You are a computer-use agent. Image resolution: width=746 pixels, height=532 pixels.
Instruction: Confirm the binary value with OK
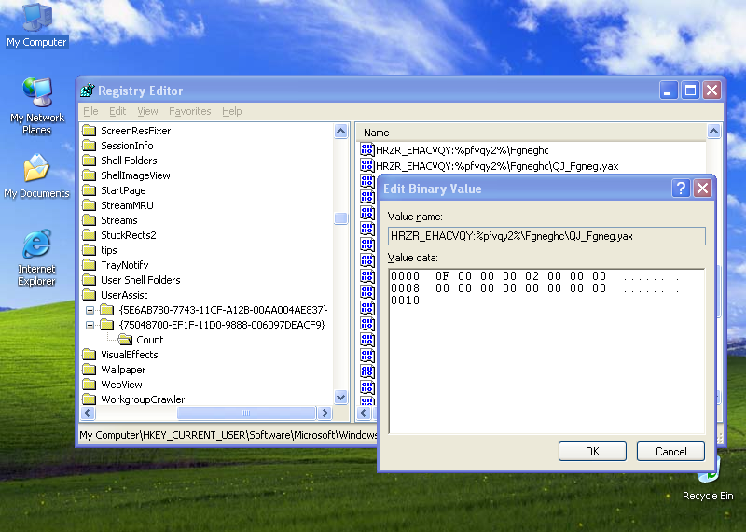592,451
